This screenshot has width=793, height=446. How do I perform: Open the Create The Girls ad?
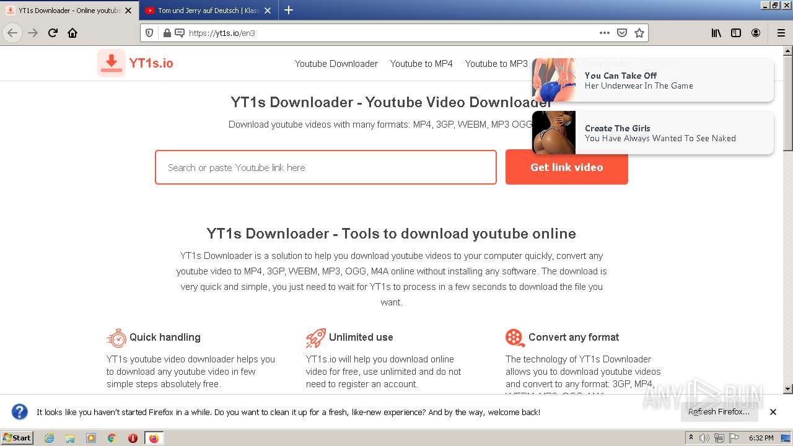(x=653, y=133)
